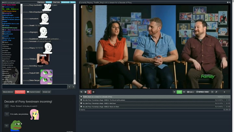Click the clock icon in playlist toolbar
234x132 pixels.
tap(93, 92)
